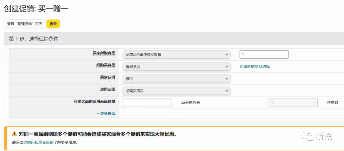The width and height of the screenshot is (344, 151).
Task: Click the 买家优惠的适用商品数量 label
Action: pos(95,101)
